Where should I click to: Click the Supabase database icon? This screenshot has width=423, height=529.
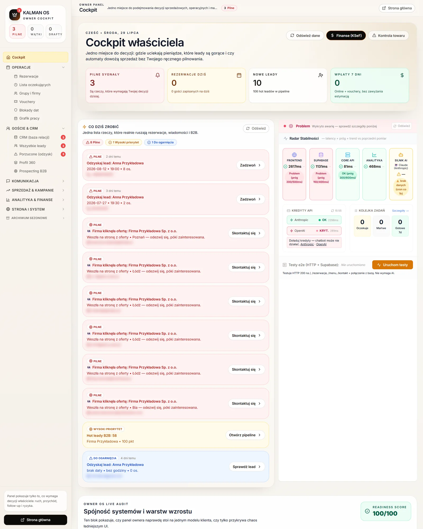(x=321, y=155)
